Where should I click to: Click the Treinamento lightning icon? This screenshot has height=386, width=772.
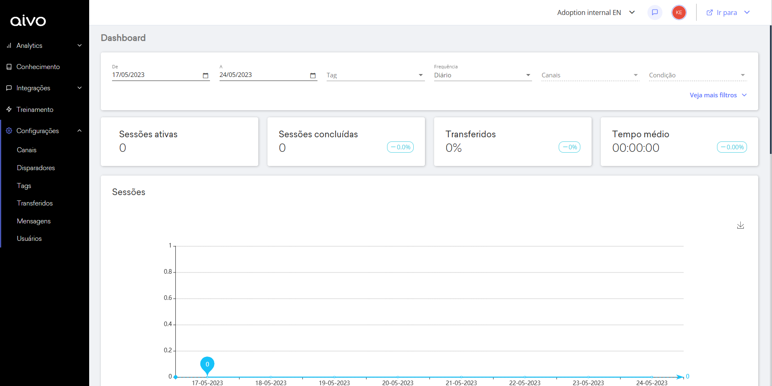pos(9,109)
